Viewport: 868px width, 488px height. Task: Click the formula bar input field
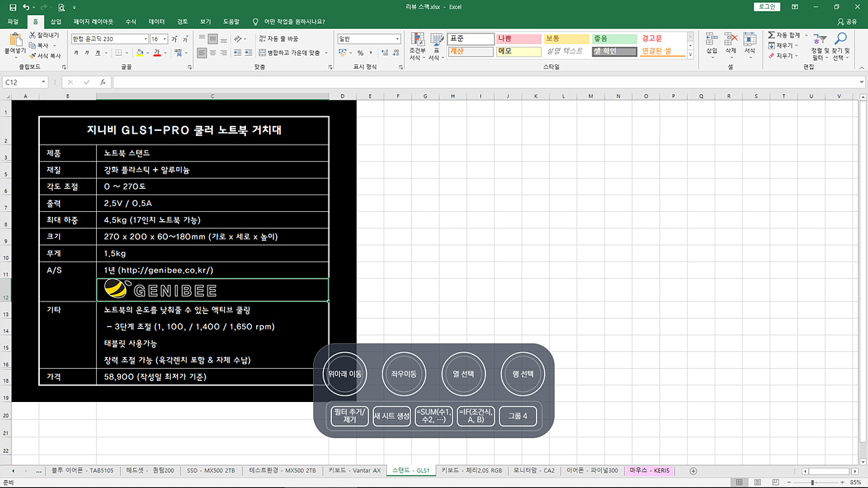point(485,82)
